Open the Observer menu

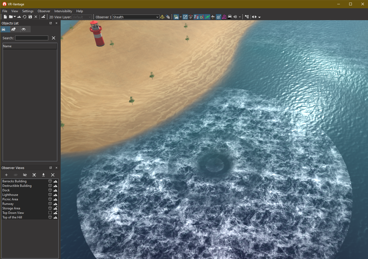click(x=44, y=11)
